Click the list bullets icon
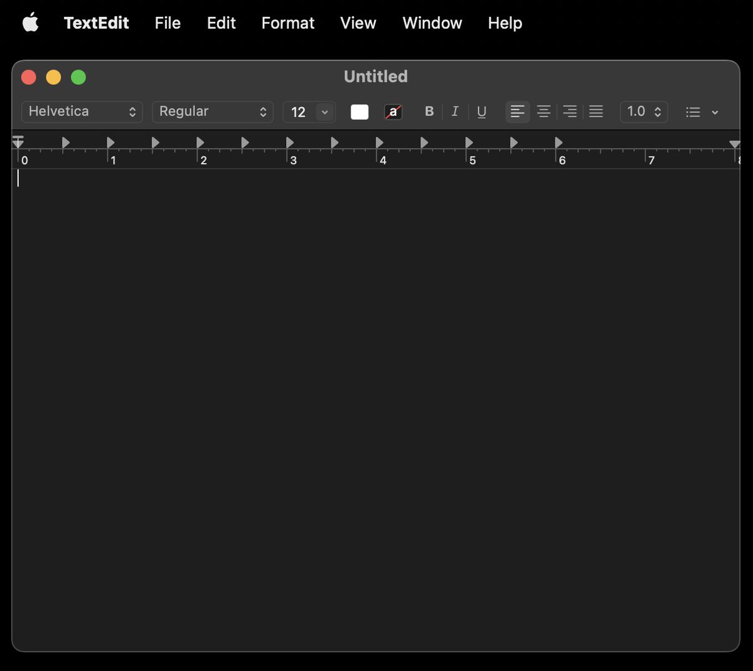Screen dimensions: 753x671 pos(693,112)
